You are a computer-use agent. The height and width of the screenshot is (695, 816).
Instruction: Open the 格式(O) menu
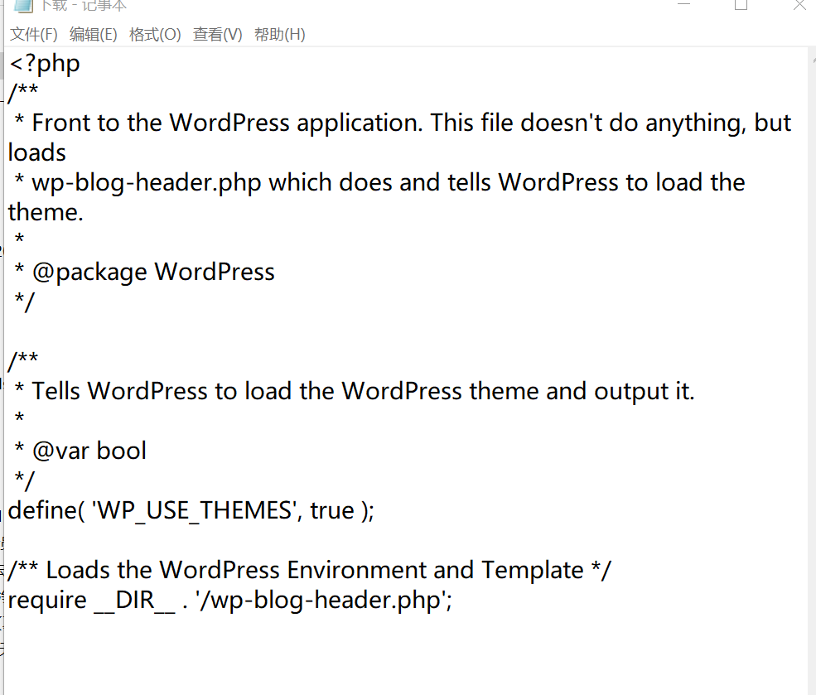155,34
